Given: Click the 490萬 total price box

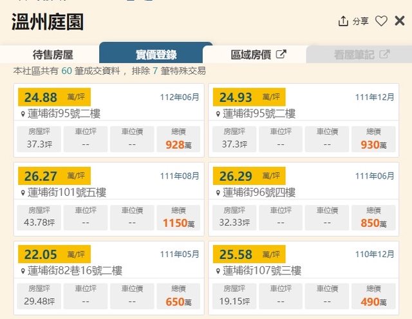Looking at the screenshot, I should pyautogui.click(x=373, y=296).
